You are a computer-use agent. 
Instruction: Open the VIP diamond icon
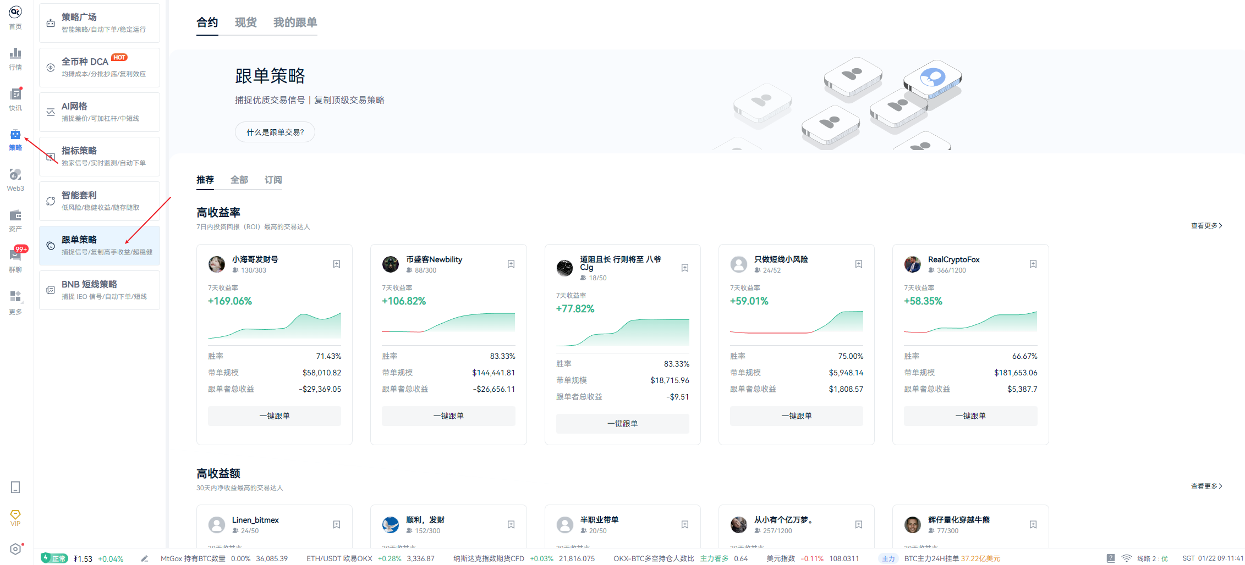15,514
